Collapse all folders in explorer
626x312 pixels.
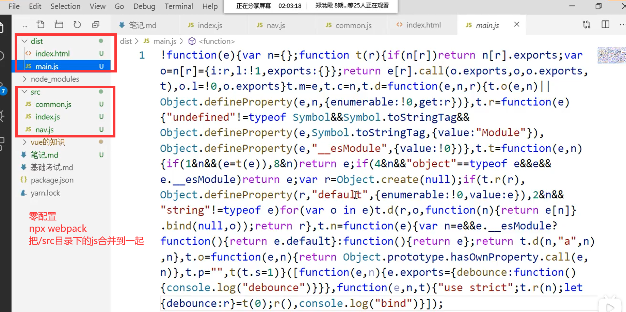tap(96, 24)
